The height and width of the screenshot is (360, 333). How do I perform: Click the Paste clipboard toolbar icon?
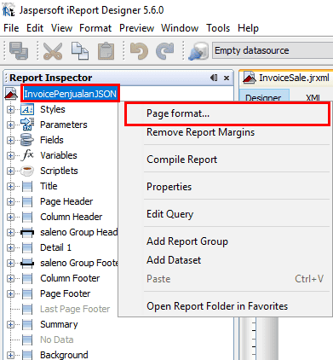click(106, 50)
